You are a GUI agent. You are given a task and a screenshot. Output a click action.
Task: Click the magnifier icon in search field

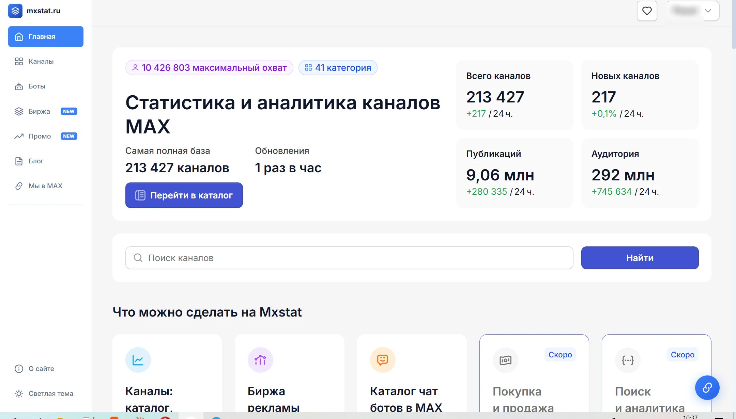(138, 258)
